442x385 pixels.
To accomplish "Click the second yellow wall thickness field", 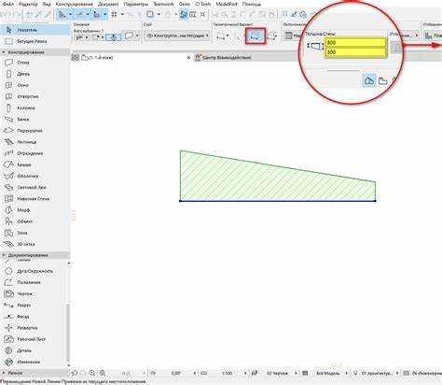I will tap(355, 52).
